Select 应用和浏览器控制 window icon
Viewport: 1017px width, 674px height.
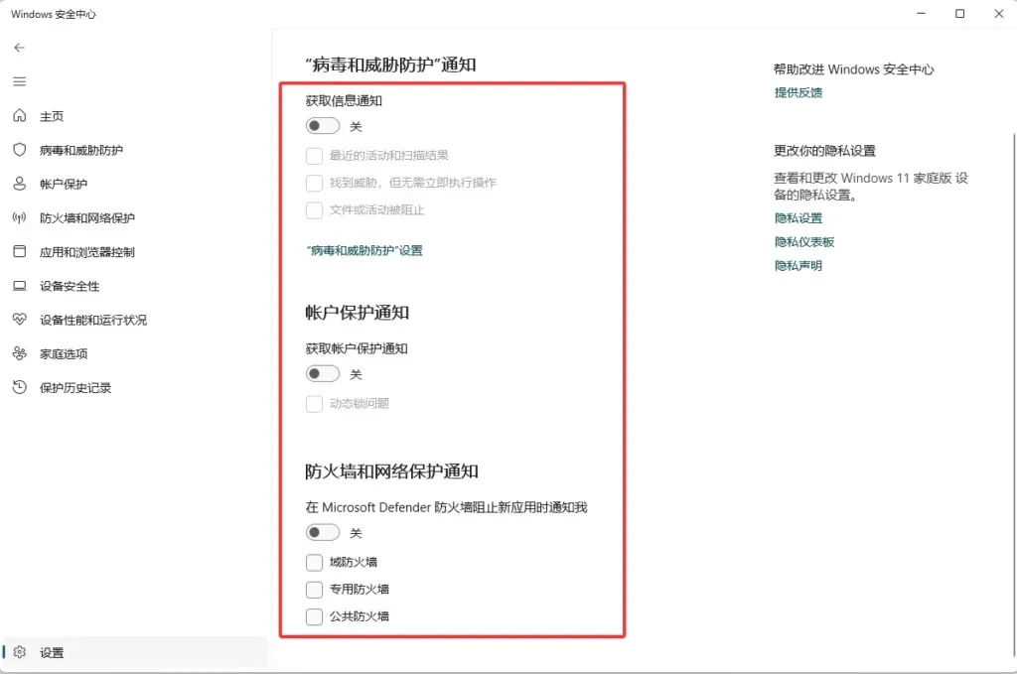coord(20,252)
